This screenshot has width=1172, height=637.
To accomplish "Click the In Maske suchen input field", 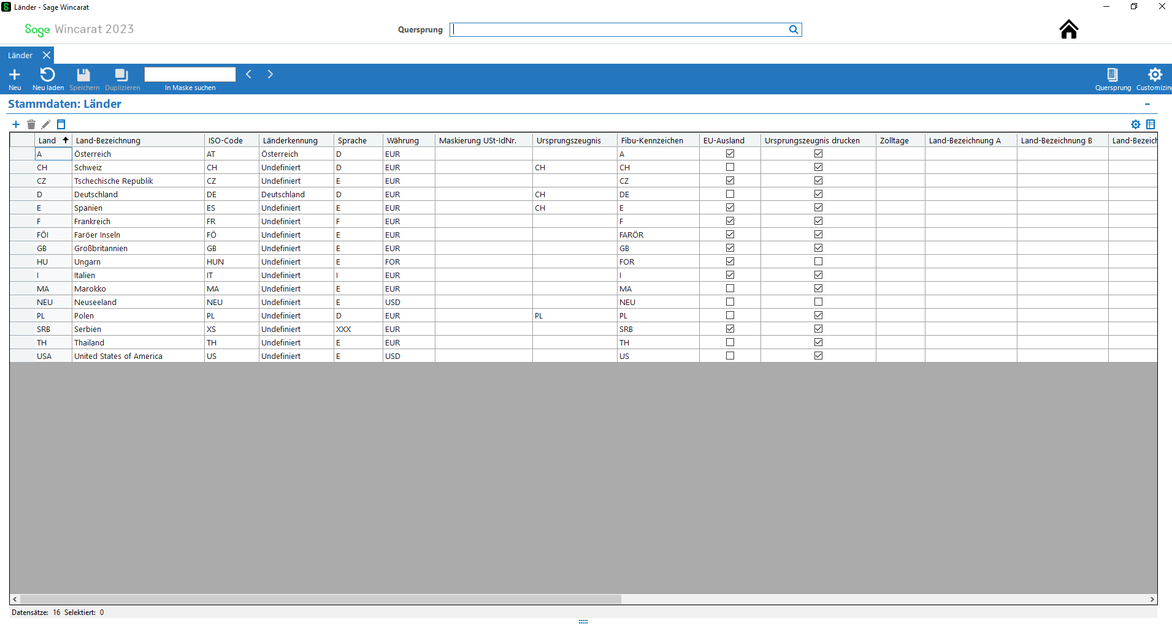I will tap(190, 74).
